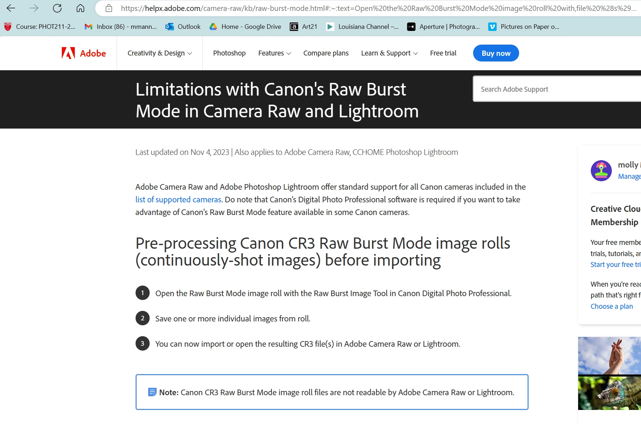Click the address bar URL
641x424 pixels.
378,8
